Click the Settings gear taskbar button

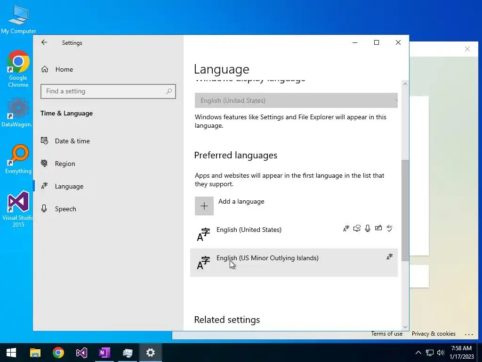click(150, 353)
